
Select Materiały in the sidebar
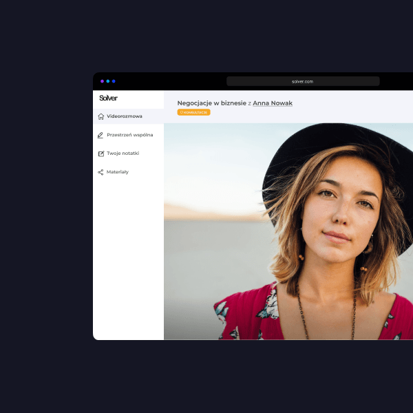(118, 172)
